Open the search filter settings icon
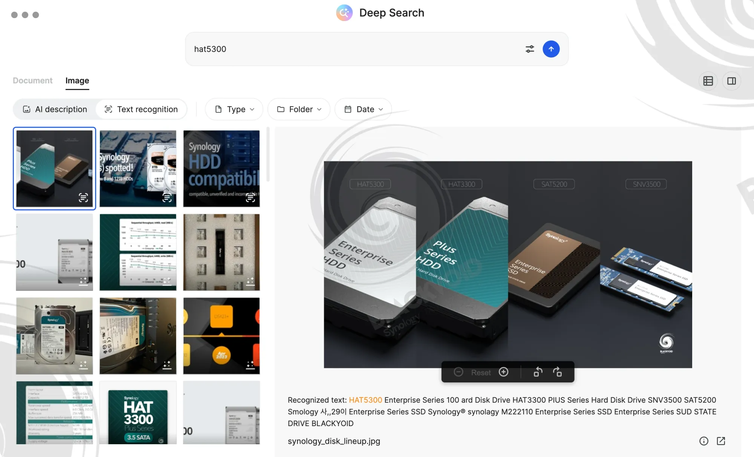 (530, 49)
